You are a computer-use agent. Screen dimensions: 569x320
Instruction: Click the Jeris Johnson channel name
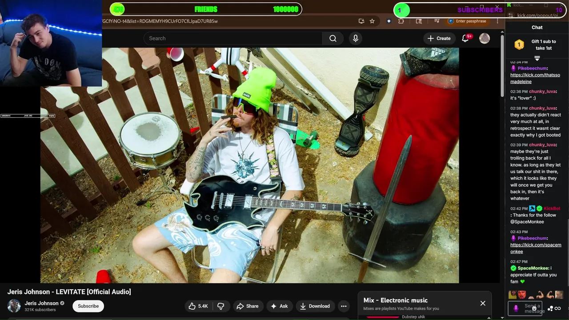[x=41, y=303]
